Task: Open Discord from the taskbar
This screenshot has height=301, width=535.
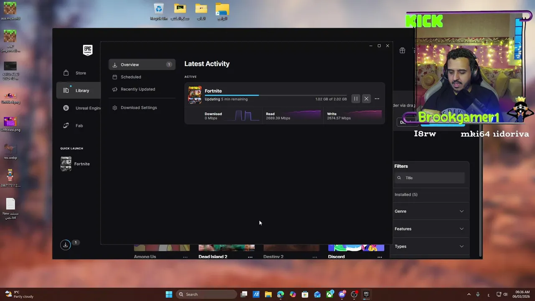Action: click(x=342, y=294)
